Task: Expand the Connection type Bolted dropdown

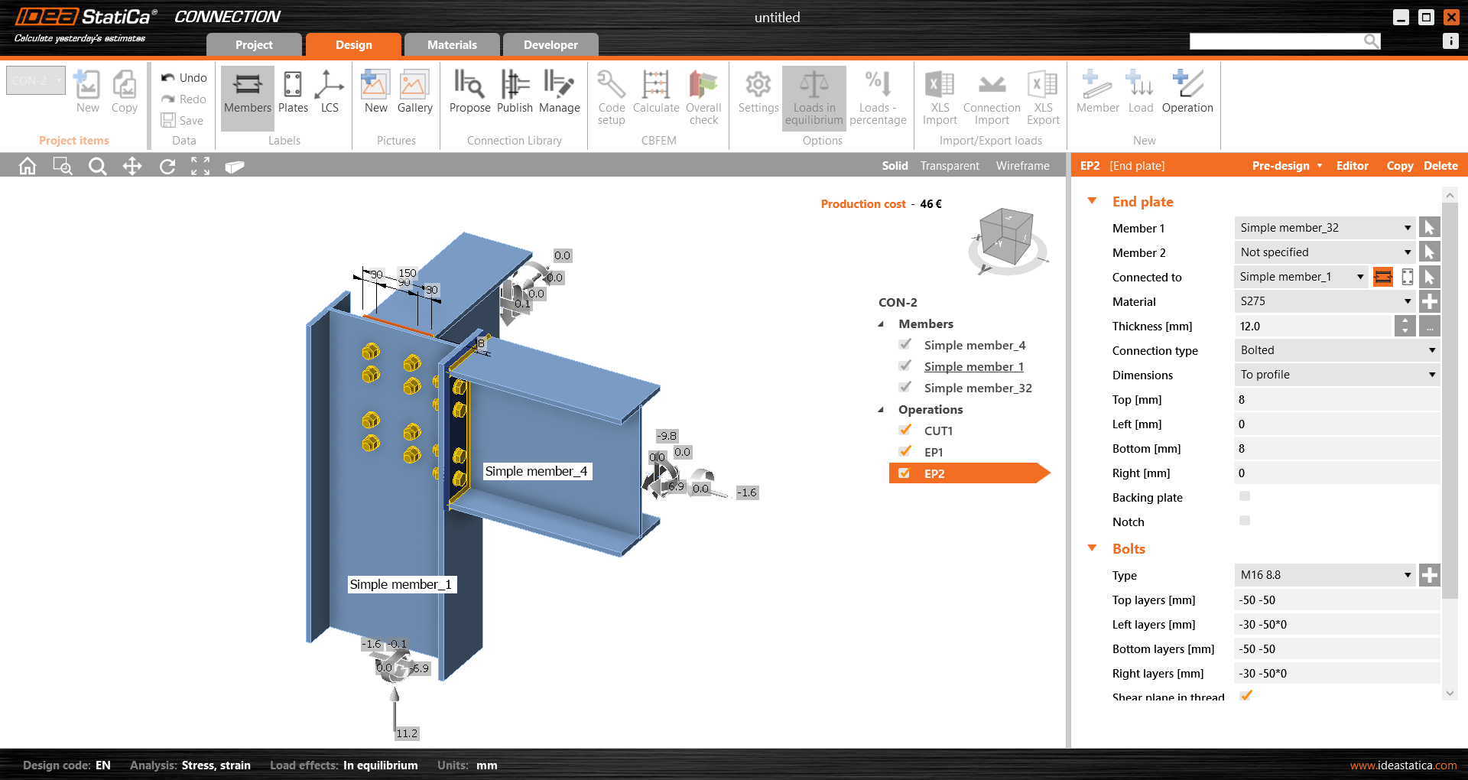Action: 1336,350
